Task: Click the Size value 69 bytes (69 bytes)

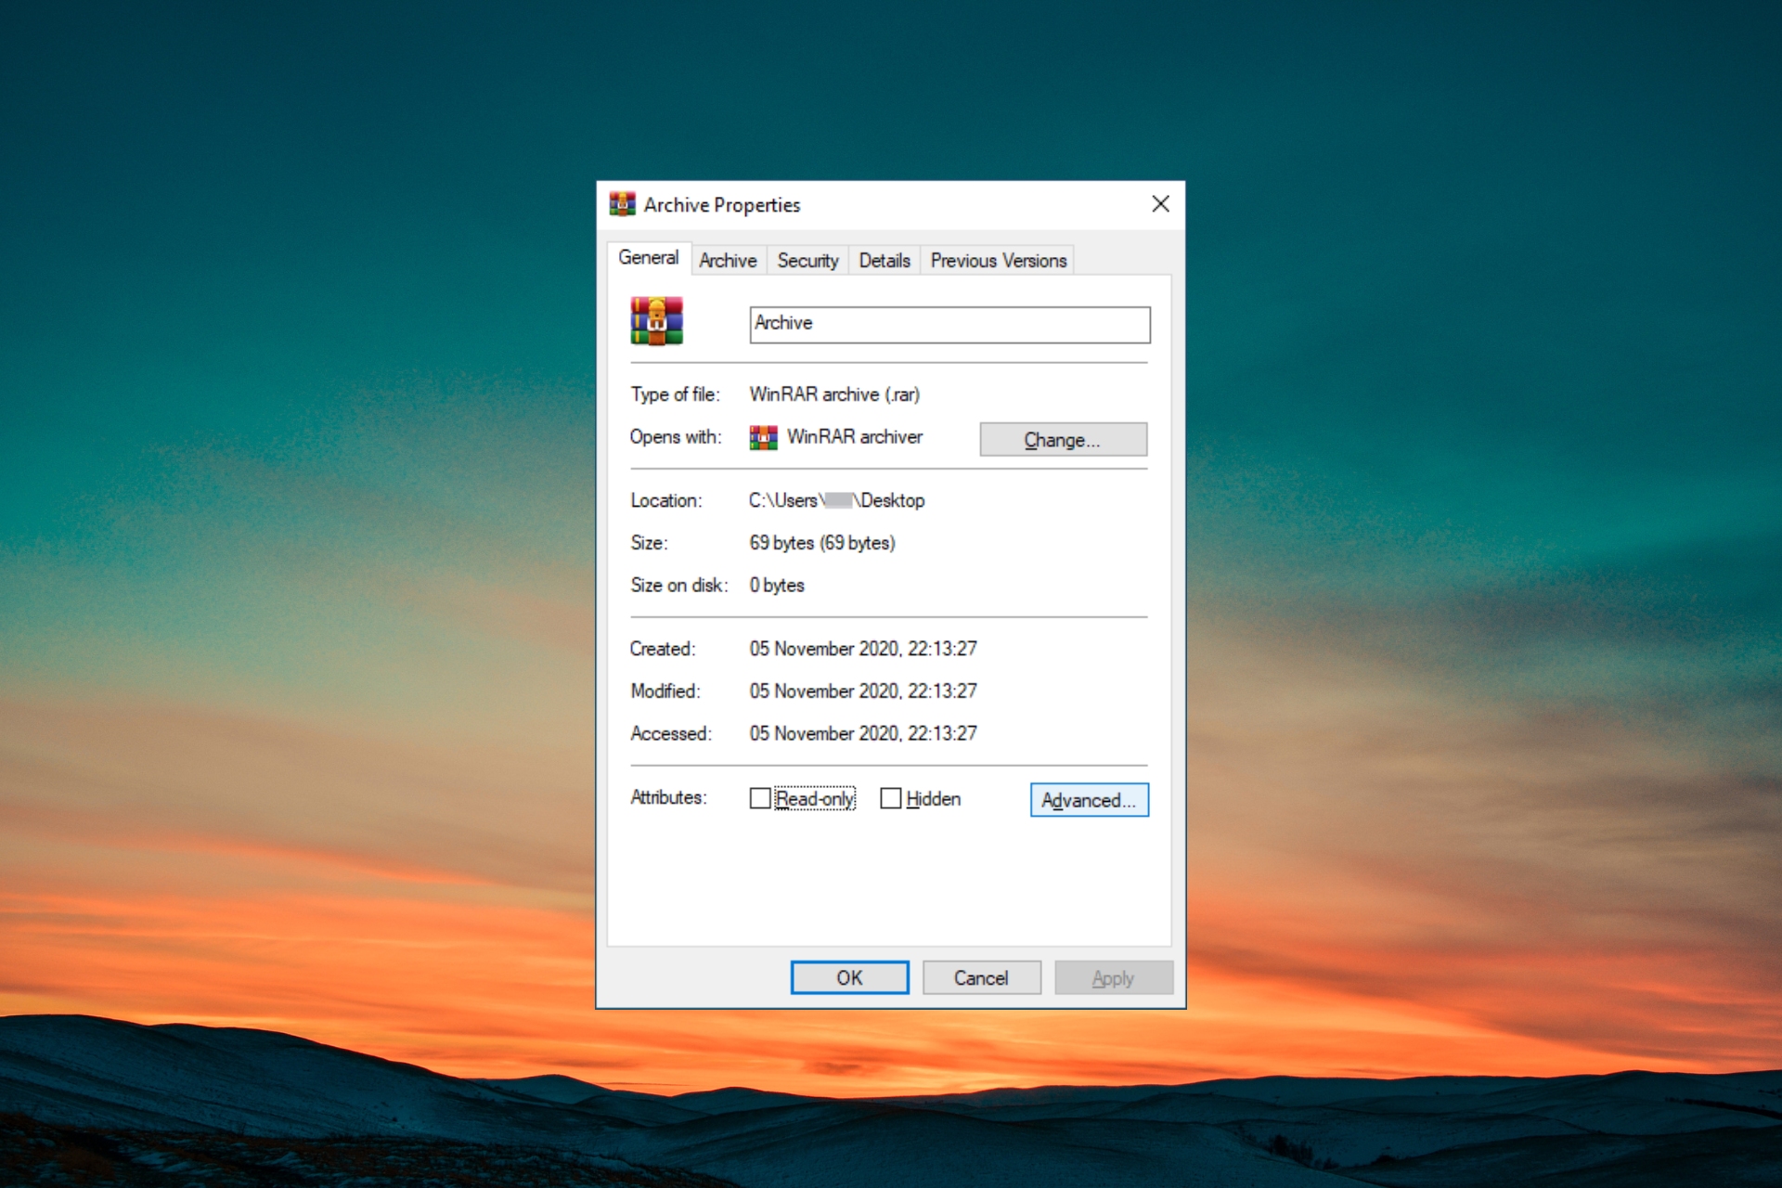Action: click(x=822, y=543)
